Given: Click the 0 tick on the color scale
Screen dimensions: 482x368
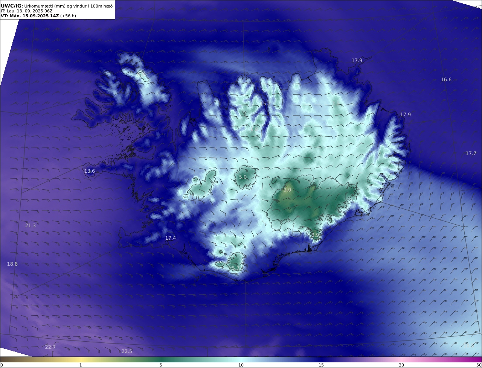Looking at the screenshot, I should pyautogui.click(x=2, y=365).
